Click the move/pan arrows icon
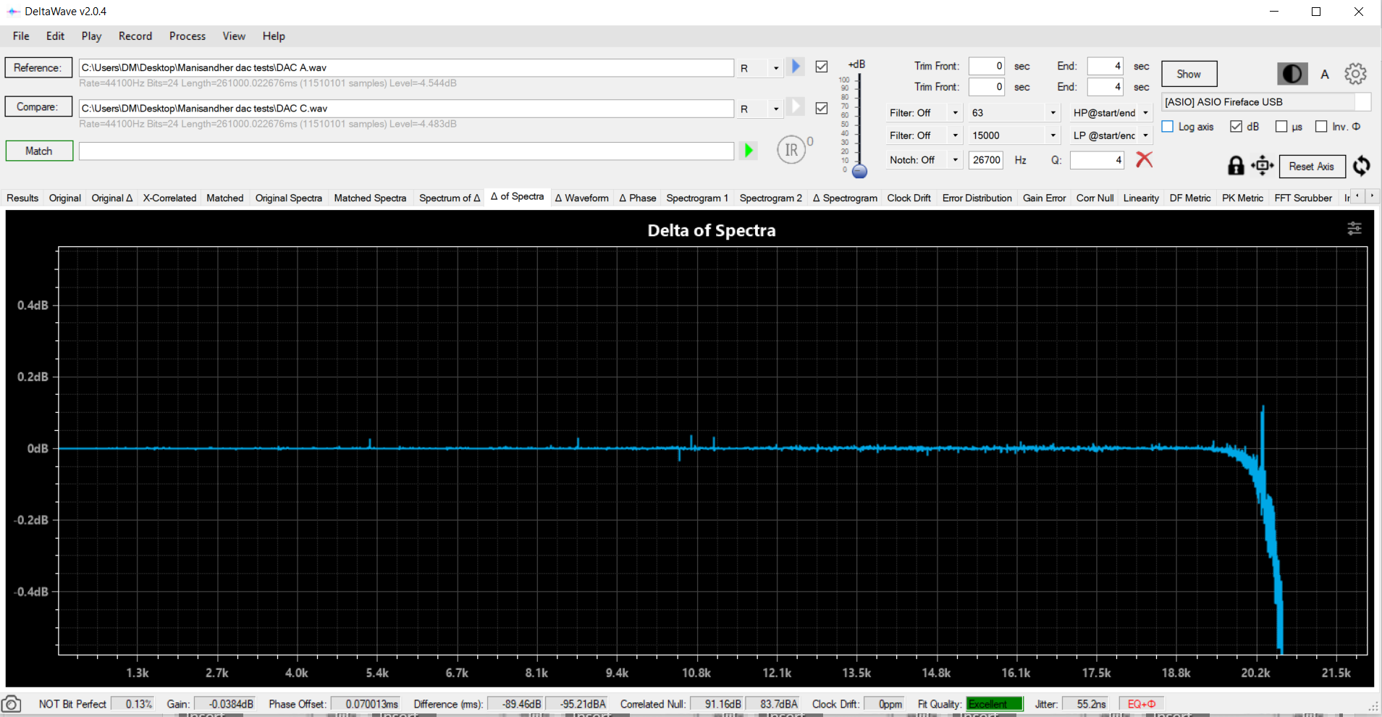This screenshot has height=717, width=1382. tap(1262, 166)
